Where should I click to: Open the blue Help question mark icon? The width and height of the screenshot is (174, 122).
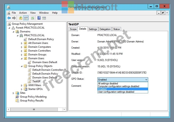(x=39, y=18)
